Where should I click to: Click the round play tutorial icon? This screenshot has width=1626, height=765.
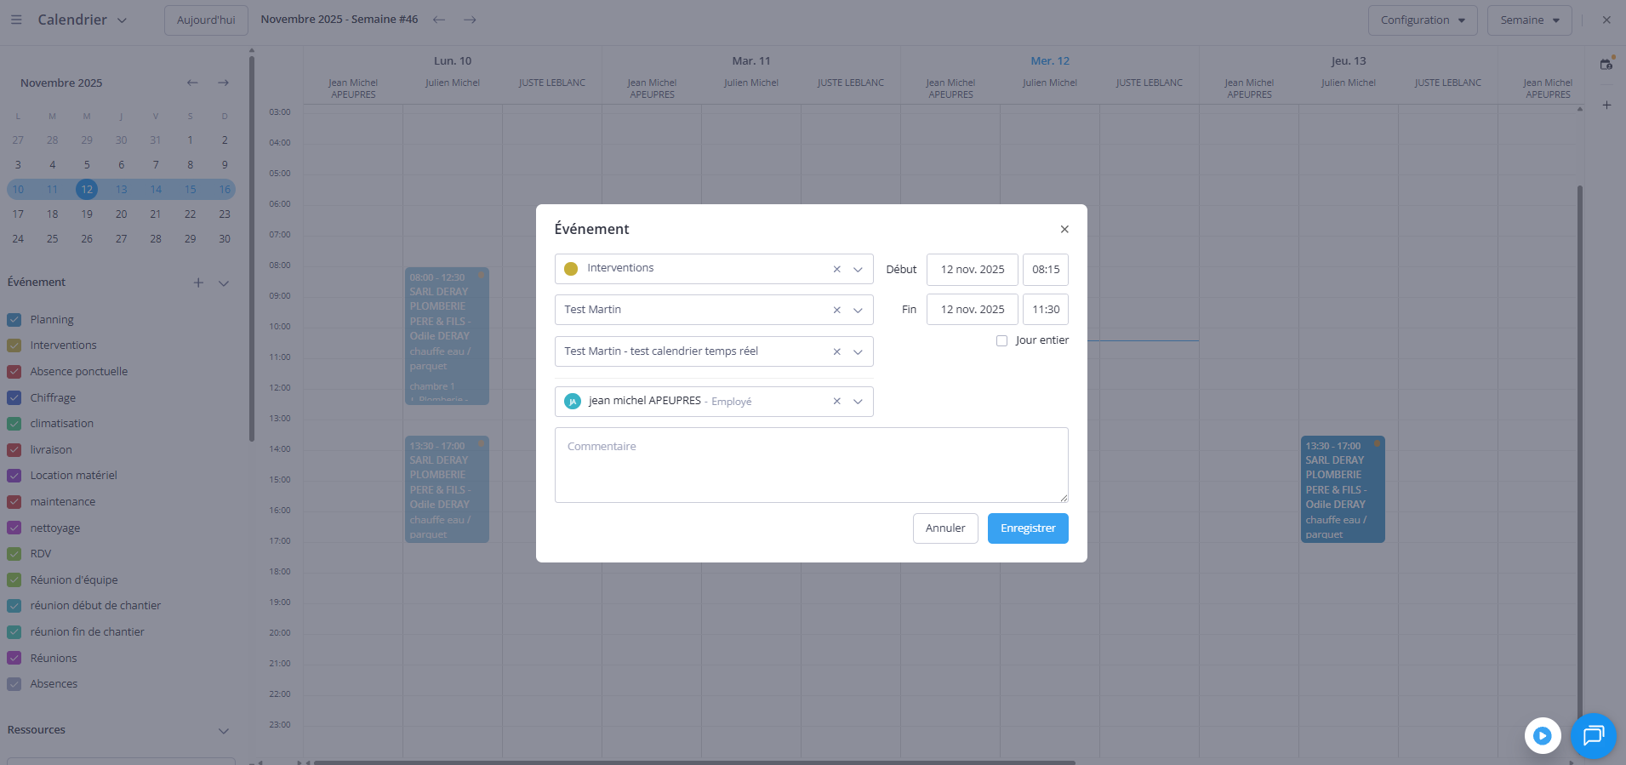click(x=1542, y=735)
